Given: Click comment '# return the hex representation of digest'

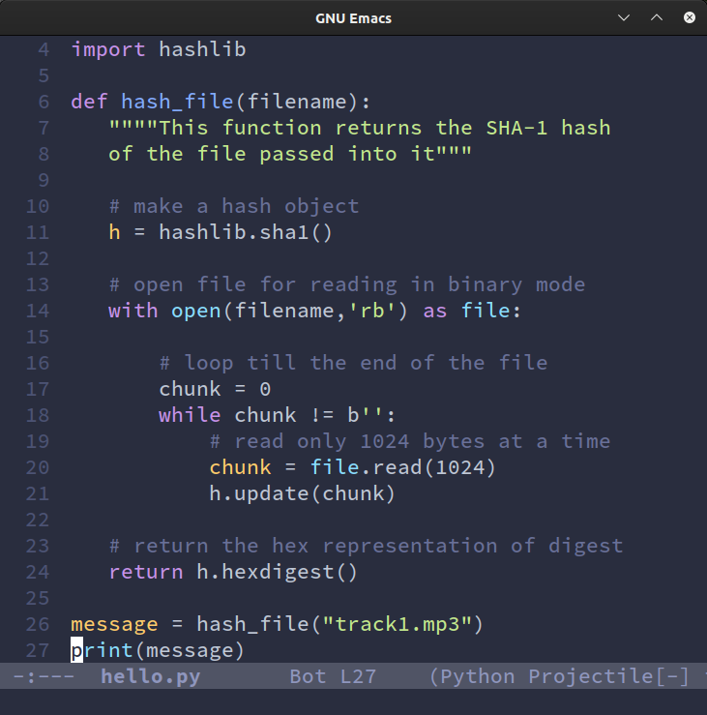Looking at the screenshot, I should click(x=366, y=547).
